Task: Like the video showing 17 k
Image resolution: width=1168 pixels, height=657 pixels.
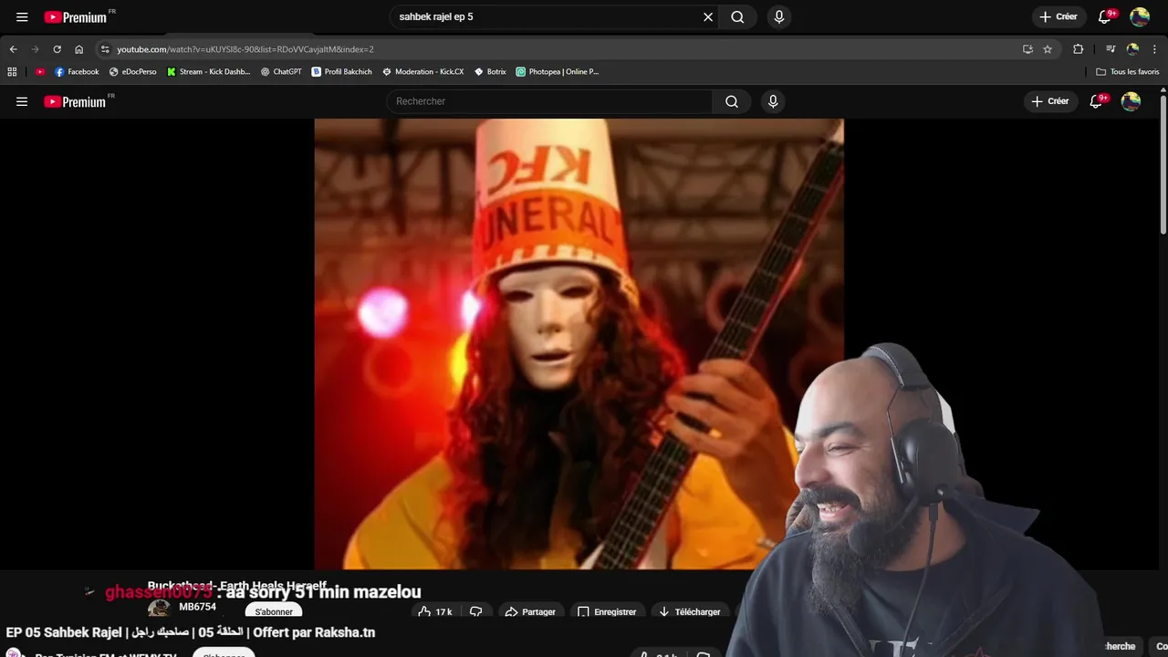Action: pos(435,611)
